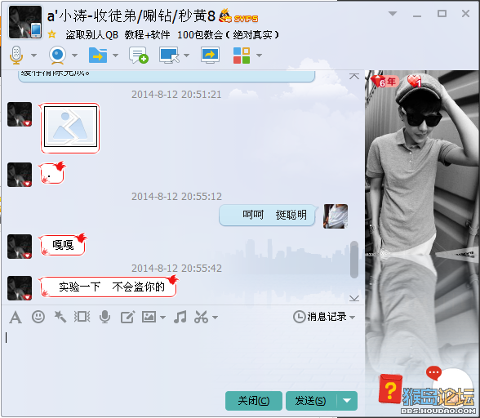Click the chat scrollbar thumb
The width and height of the screenshot is (480, 418).
click(x=354, y=260)
